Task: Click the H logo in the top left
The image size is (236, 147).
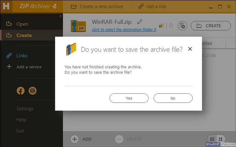Action: pyautogui.click(x=6, y=6)
